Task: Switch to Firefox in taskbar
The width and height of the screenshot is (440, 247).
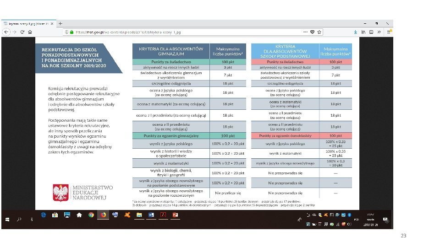Action: (103, 215)
